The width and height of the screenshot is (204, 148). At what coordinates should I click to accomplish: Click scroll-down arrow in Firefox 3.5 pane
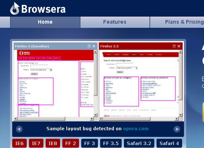tap(180, 115)
